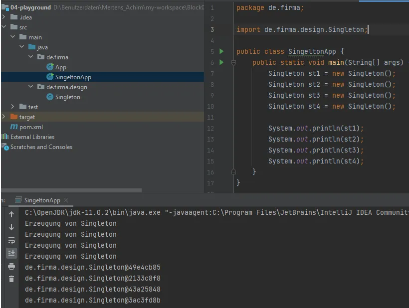Click the run tab window icon
This screenshot has width=409, height=308.
tap(18, 200)
